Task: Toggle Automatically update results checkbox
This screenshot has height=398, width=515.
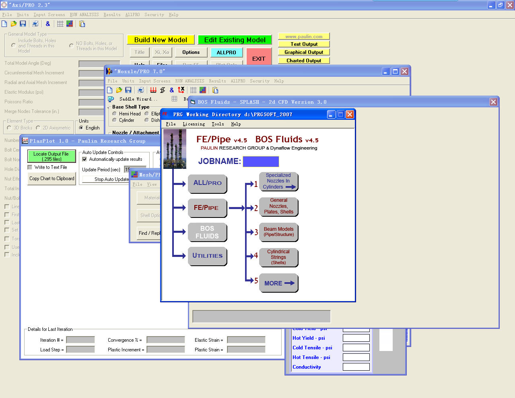Action: point(84,159)
